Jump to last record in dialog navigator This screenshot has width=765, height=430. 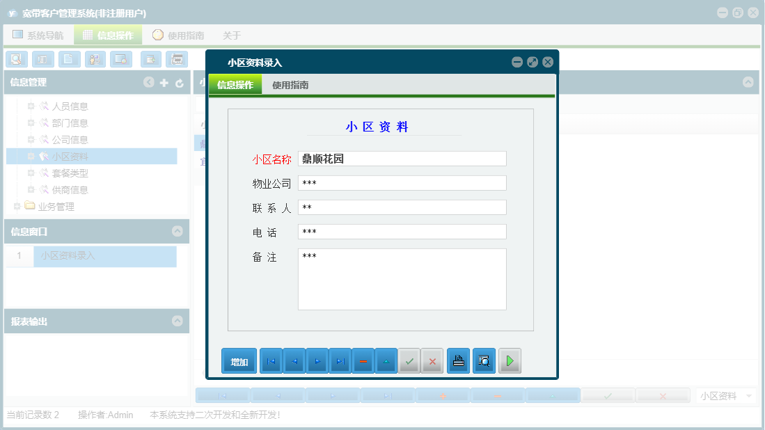point(340,361)
